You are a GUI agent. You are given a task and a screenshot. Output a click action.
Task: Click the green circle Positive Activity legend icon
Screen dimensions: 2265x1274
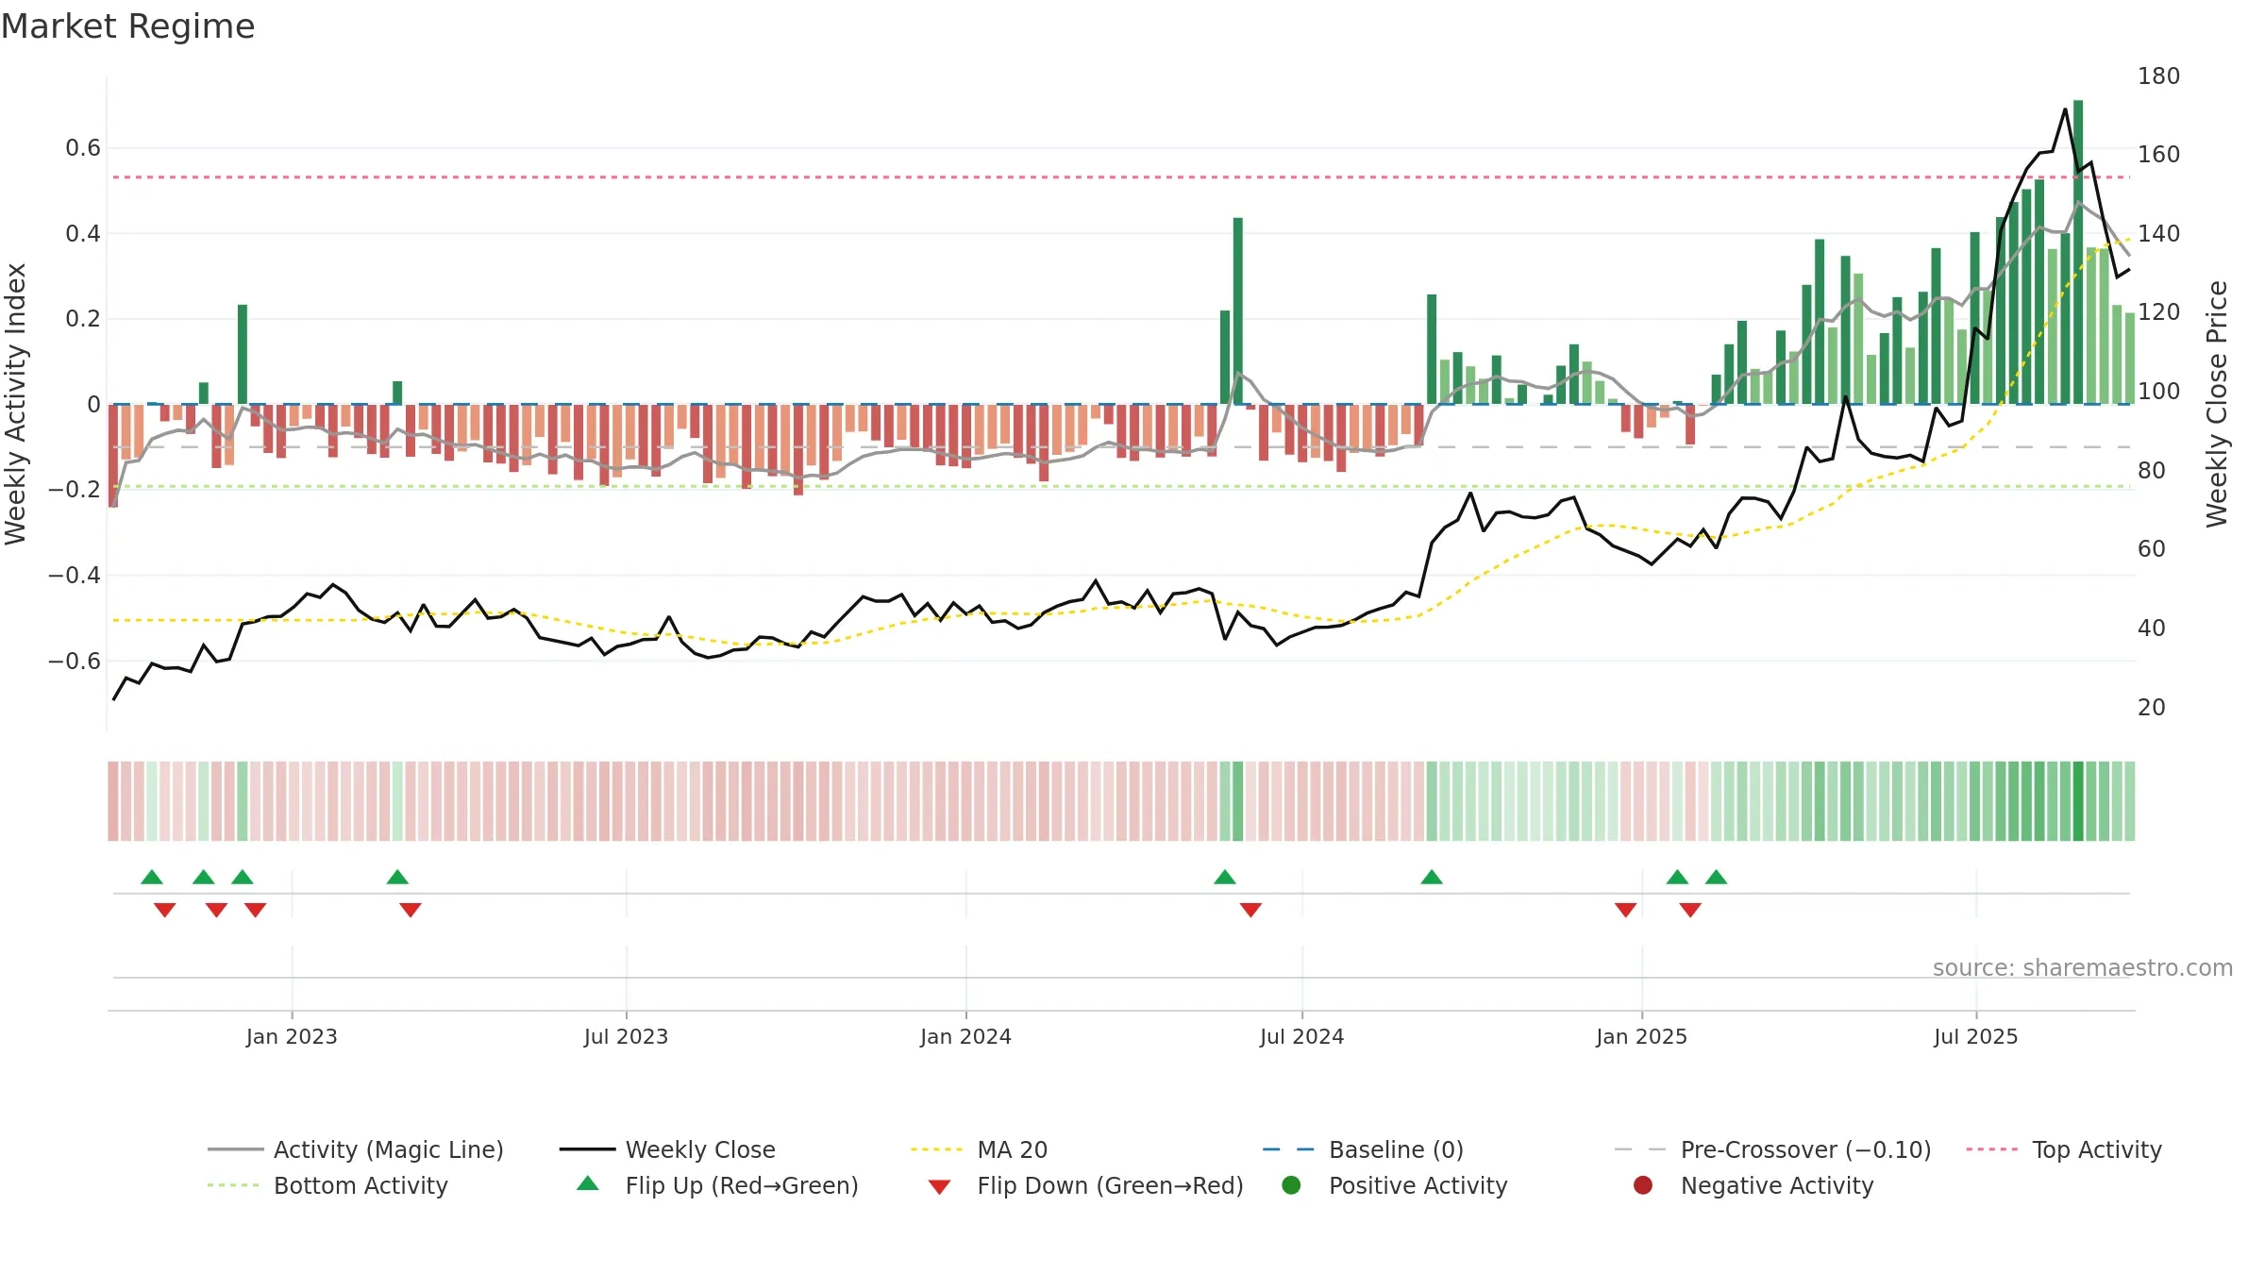[x=1291, y=1185]
